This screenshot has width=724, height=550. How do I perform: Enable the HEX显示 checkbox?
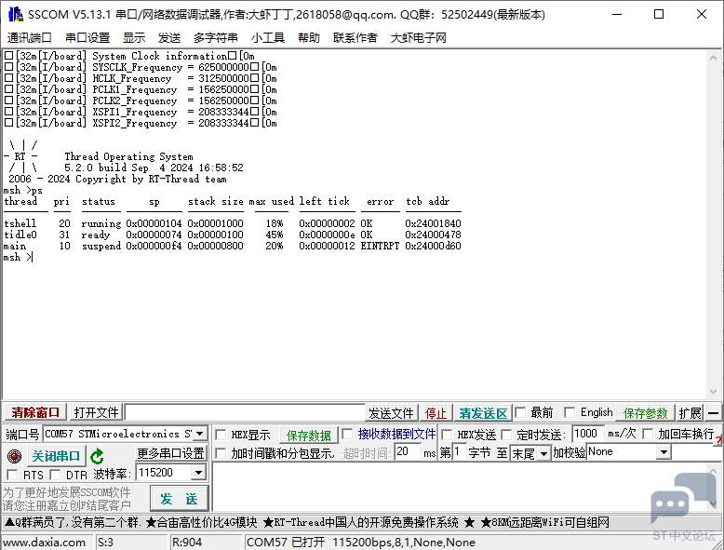221,435
